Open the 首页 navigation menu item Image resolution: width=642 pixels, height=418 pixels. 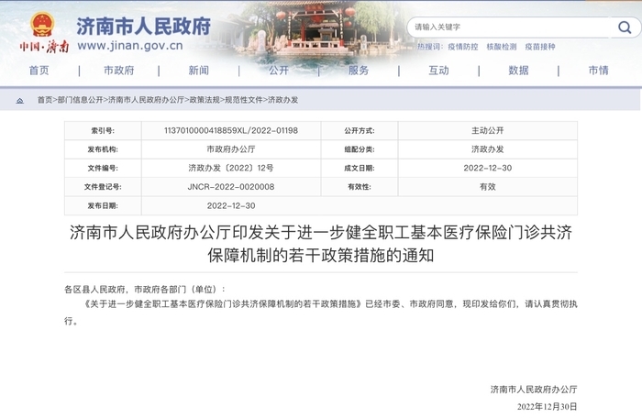point(39,71)
